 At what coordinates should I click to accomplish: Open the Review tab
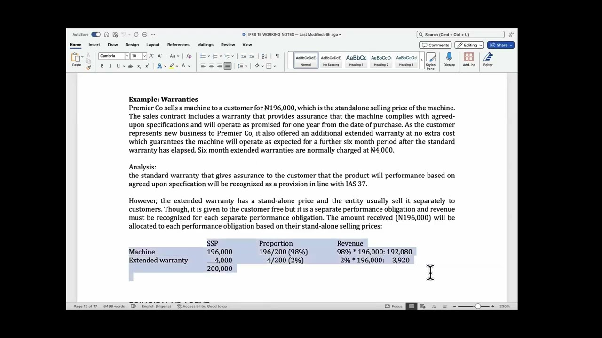228,45
